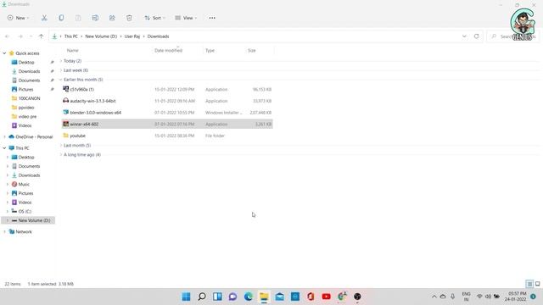The image size is (543, 305).
Task: Click New Volume (D:) breadcrumb
Action: point(101,36)
